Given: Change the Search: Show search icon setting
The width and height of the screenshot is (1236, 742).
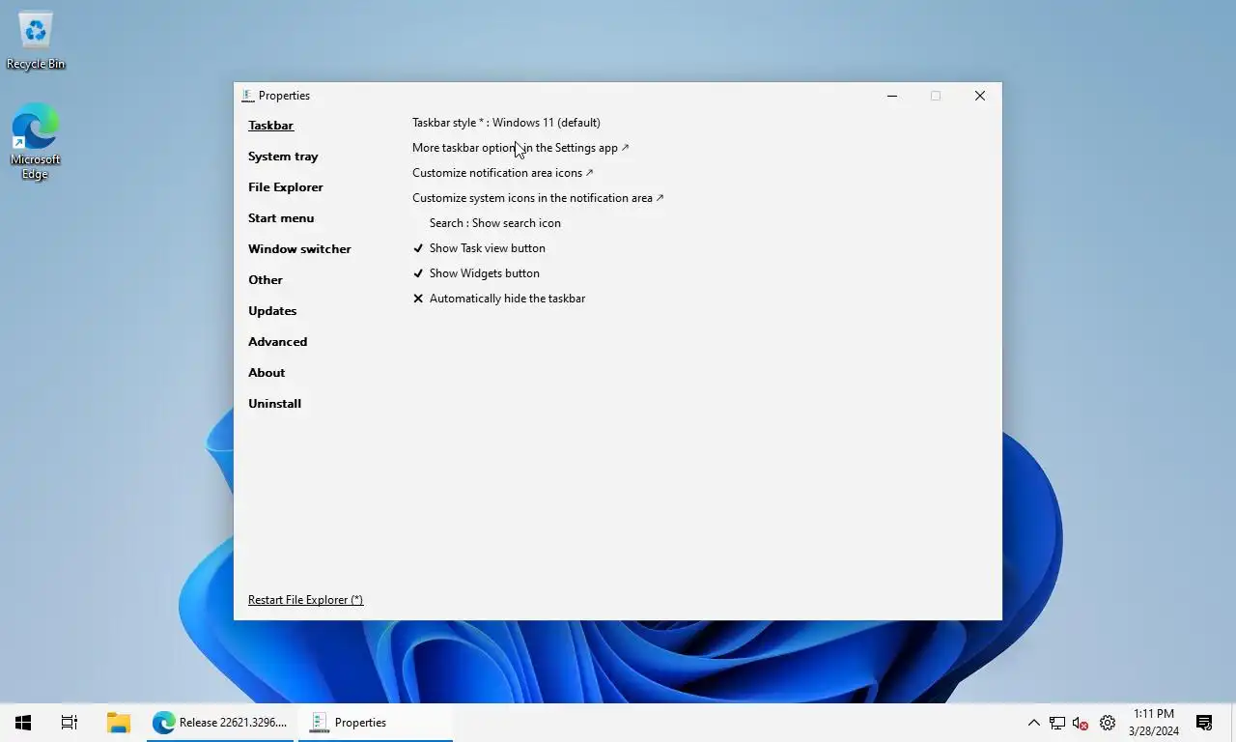Looking at the screenshot, I should coord(495,223).
